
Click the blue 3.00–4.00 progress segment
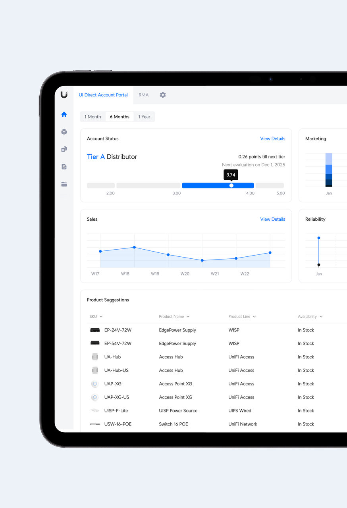(x=218, y=185)
